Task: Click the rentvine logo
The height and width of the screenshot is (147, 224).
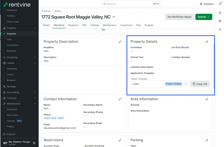Action: 17,5
